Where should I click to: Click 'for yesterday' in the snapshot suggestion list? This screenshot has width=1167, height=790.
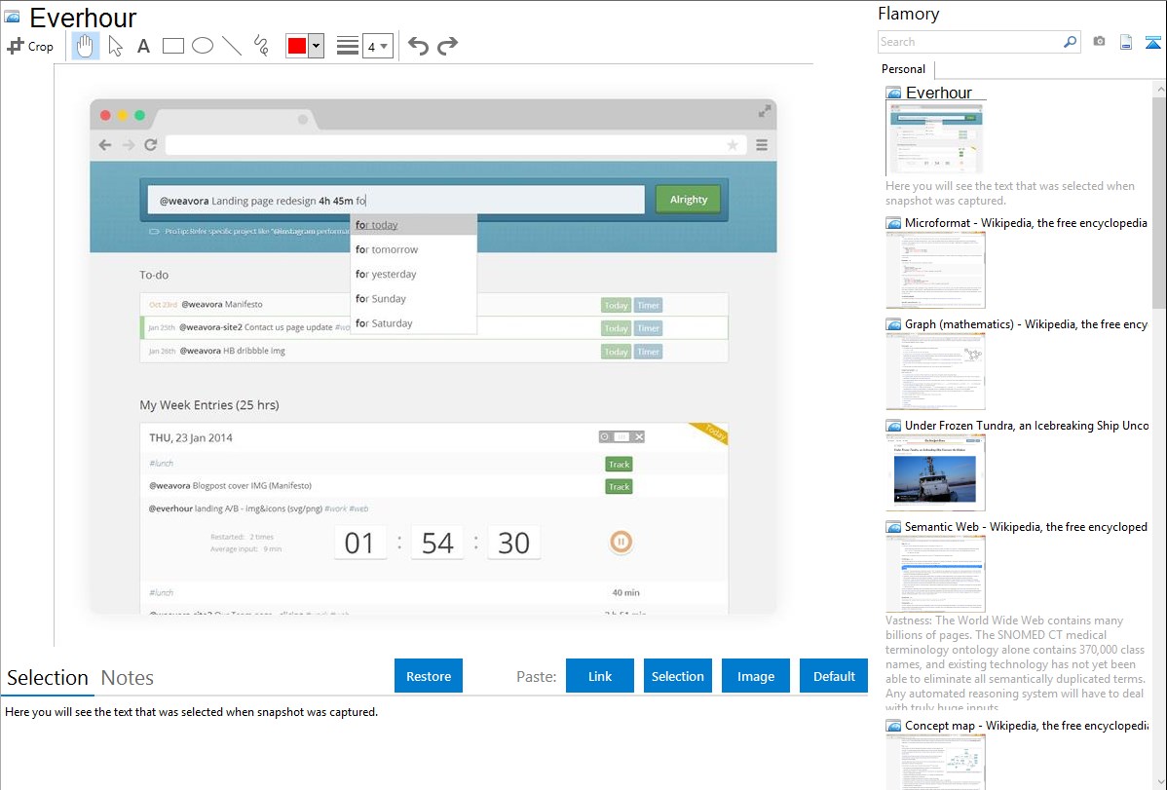(x=386, y=274)
